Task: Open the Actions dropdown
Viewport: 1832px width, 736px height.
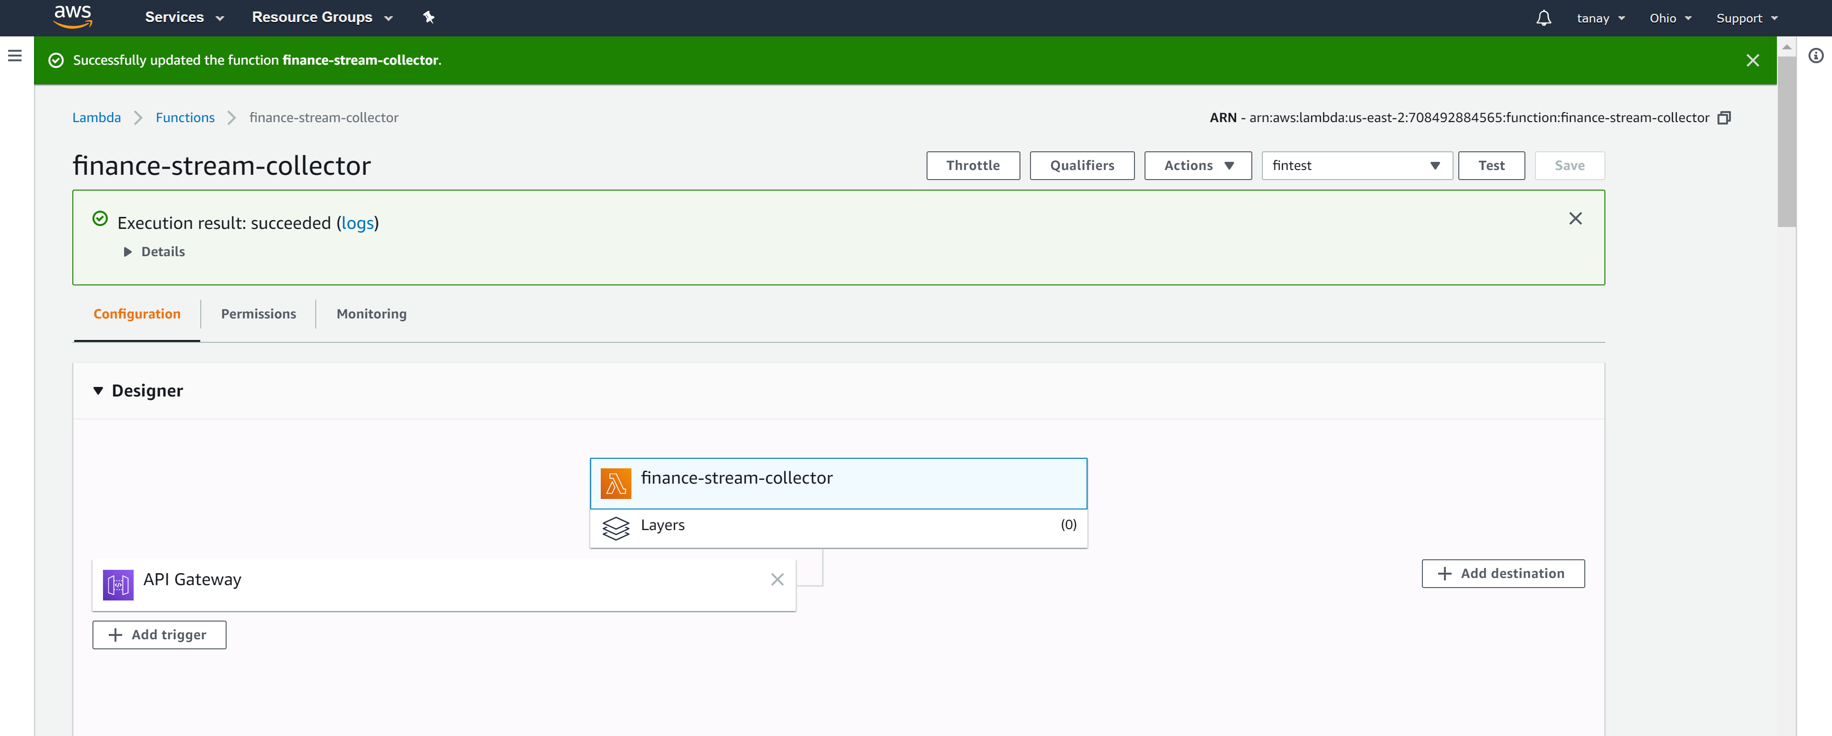Action: tap(1197, 165)
